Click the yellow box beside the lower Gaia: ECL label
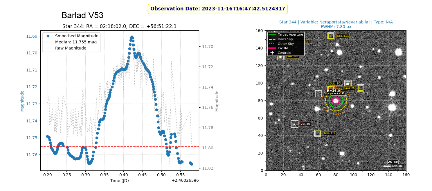The width and height of the screenshot is (432, 191). pyautogui.click(x=318, y=133)
